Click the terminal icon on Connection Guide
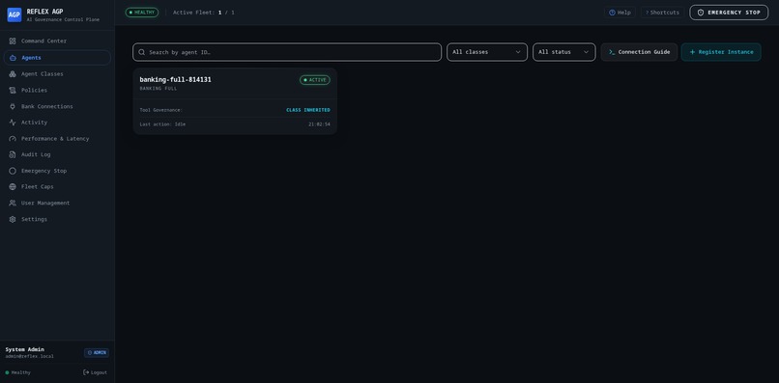Image resolution: width=779 pixels, height=383 pixels. pyautogui.click(x=612, y=52)
